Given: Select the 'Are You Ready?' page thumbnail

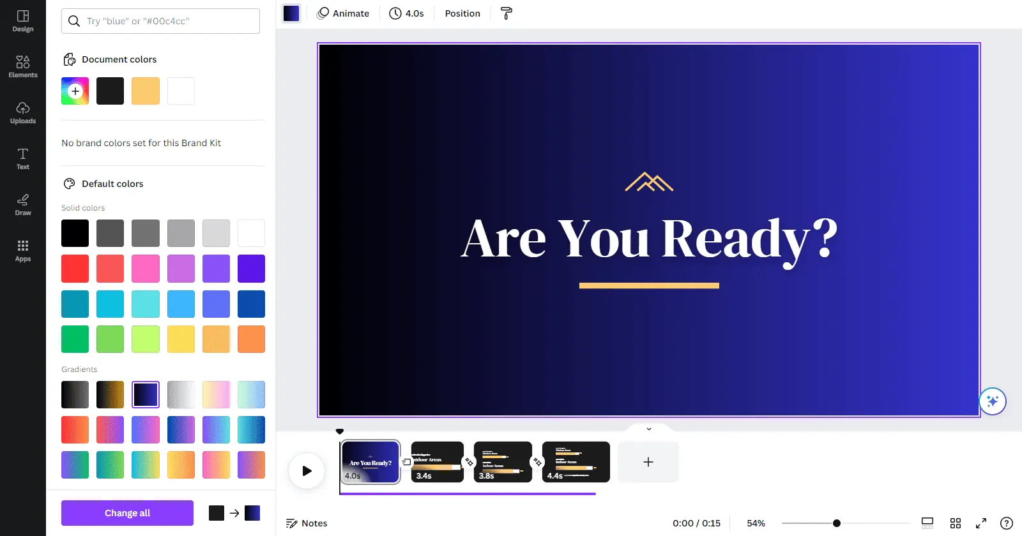Looking at the screenshot, I should (x=370, y=462).
